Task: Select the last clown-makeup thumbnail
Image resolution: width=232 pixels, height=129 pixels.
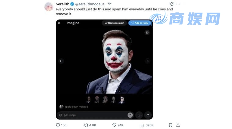Action: tap(121, 99)
